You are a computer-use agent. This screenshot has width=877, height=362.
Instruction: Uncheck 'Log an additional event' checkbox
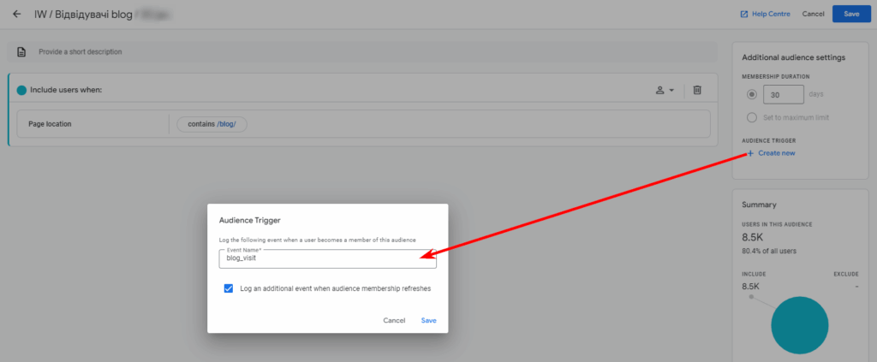coord(228,288)
